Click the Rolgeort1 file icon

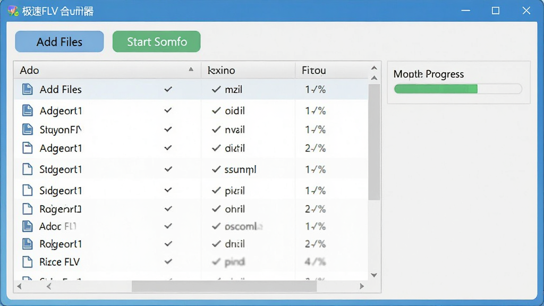[x=28, y=244]
